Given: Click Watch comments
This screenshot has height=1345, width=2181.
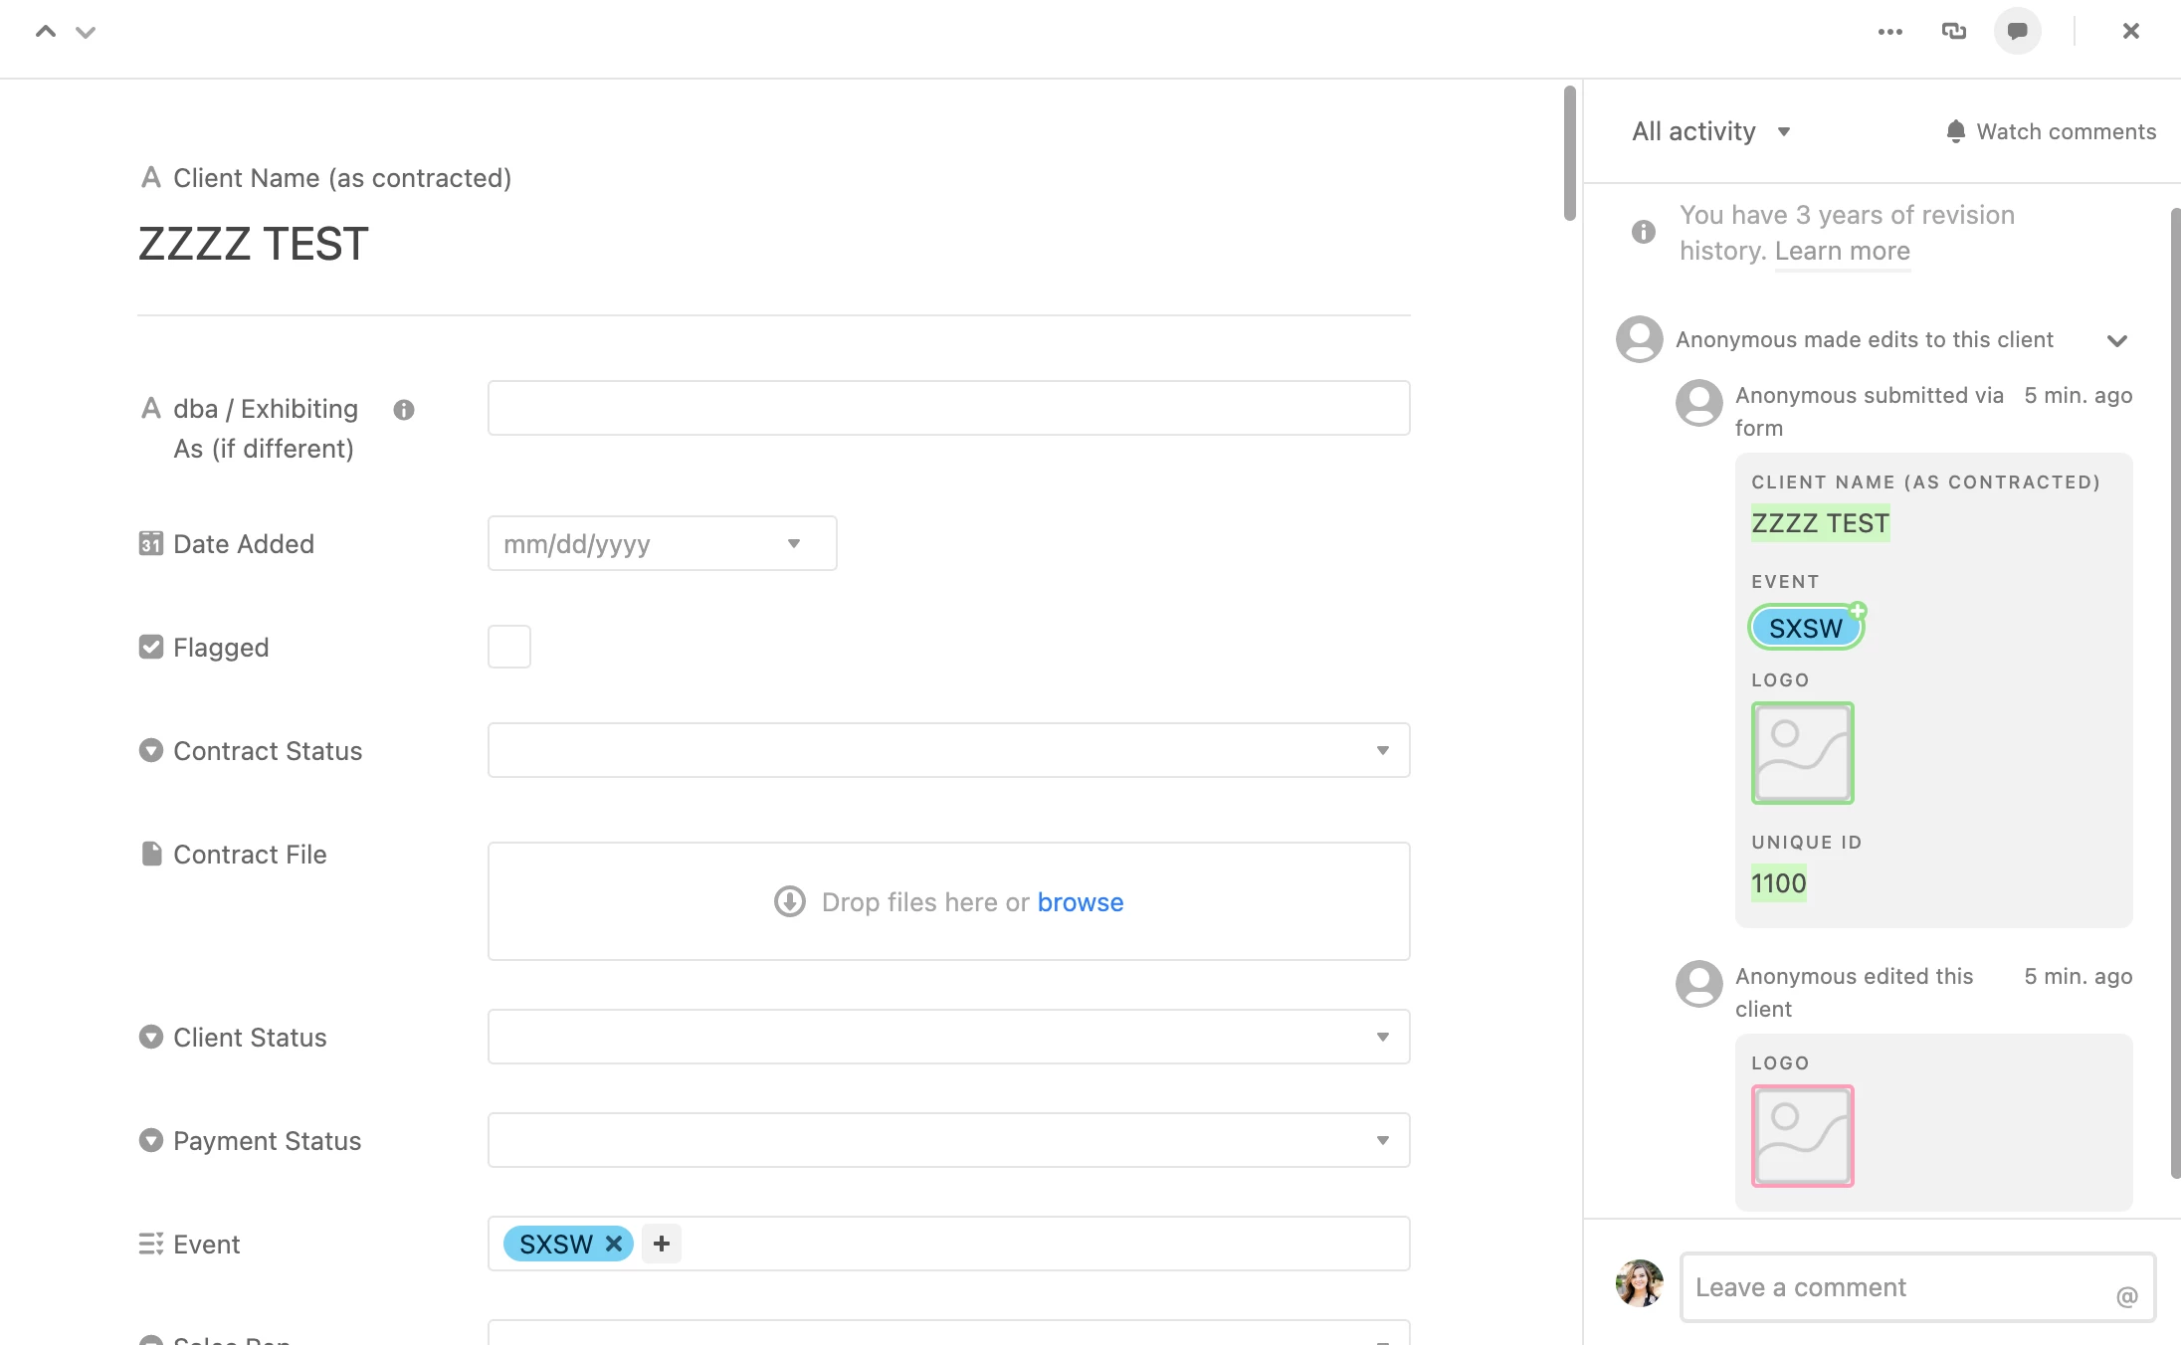Looking at the screenshot, I should (2051, 131).
